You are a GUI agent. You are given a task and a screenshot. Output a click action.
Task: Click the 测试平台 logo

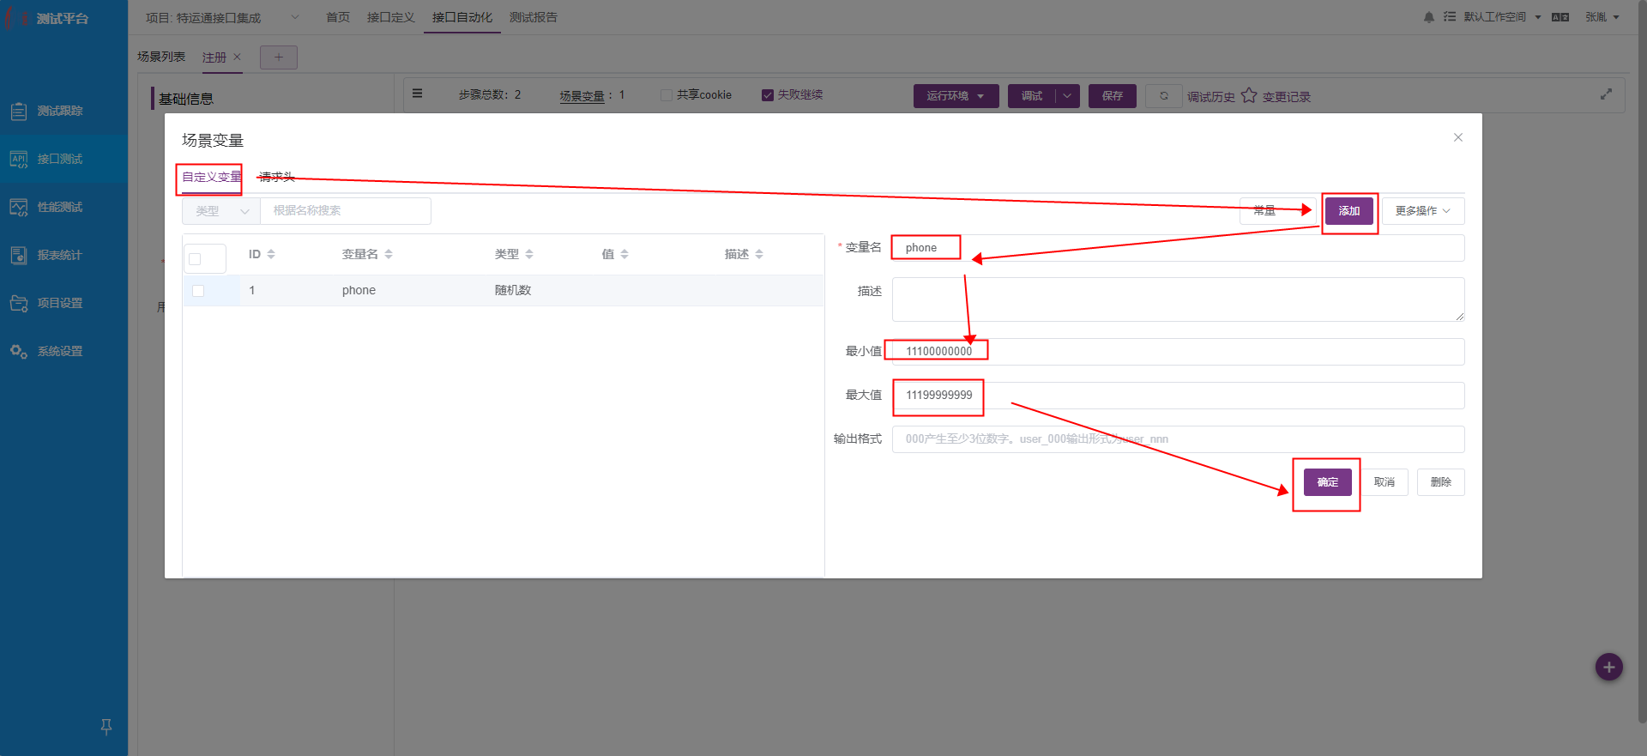[x=48, y=18]
